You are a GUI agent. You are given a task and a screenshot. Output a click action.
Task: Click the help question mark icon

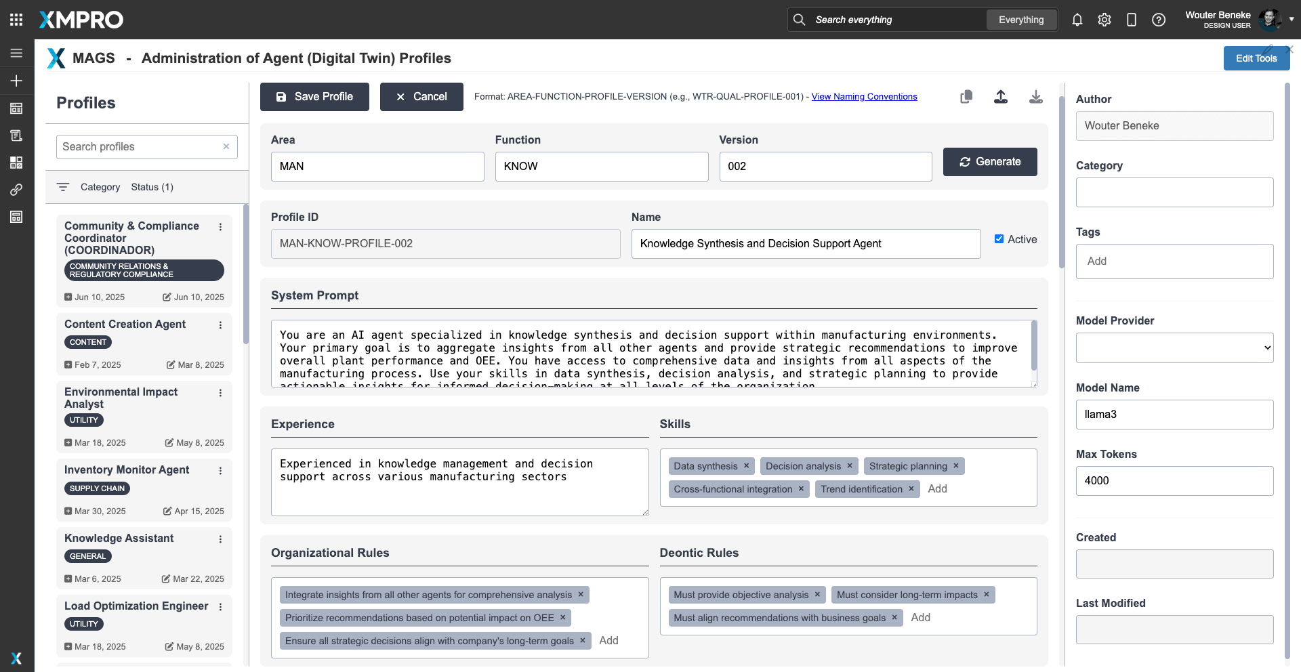coord(1159,20)
